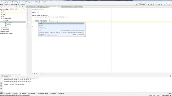The width and height of the screenshot is (172, 96).
Task: Open the SonarLint tool window
Action: [61, 93]
